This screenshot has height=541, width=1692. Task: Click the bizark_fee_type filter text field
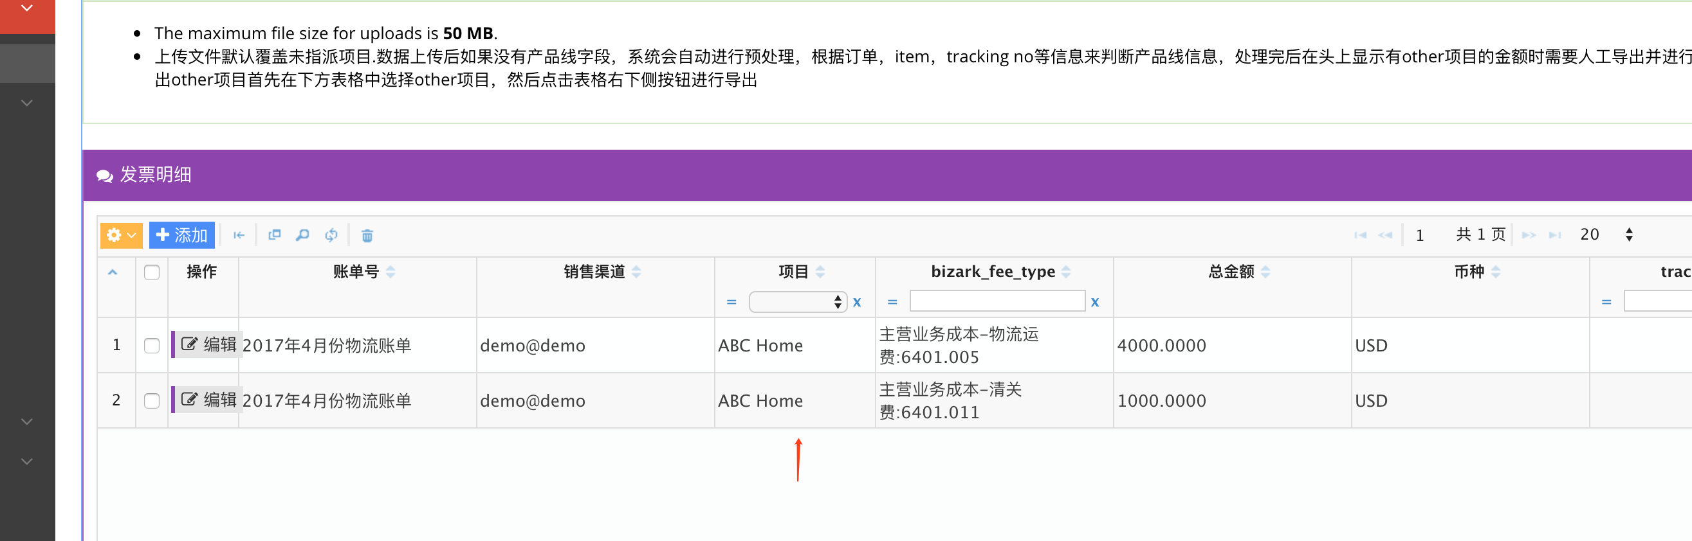(x=997, y=301)
